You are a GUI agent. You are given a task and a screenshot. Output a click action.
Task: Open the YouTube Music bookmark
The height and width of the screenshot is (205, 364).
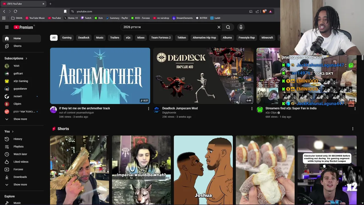pyautogui.click(x=35, y=18)
